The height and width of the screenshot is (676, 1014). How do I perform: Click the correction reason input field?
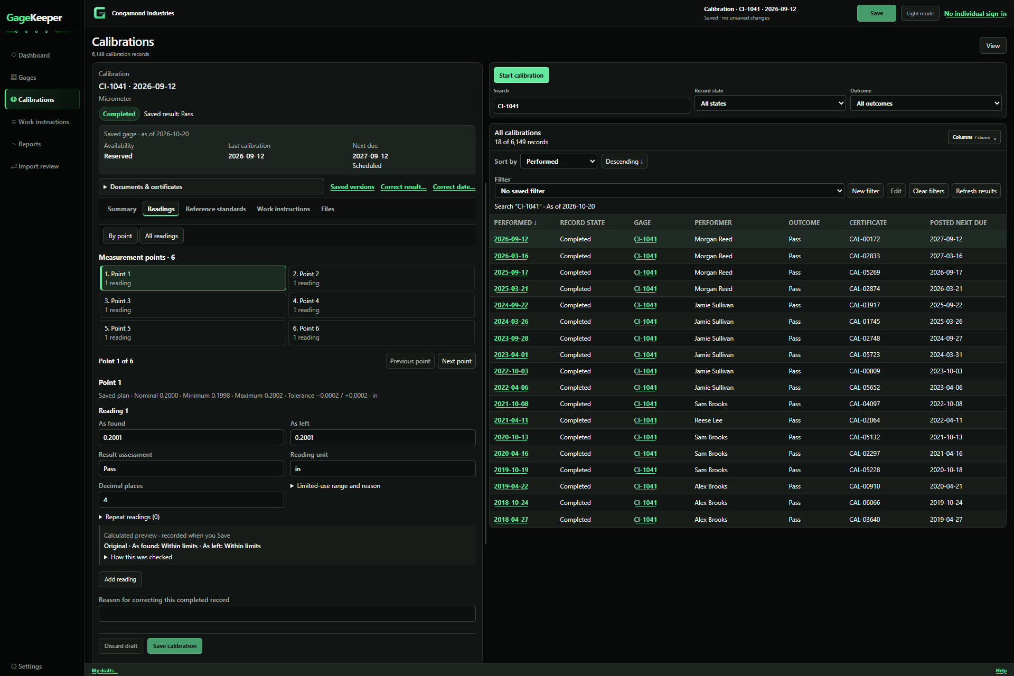(287, 614)
